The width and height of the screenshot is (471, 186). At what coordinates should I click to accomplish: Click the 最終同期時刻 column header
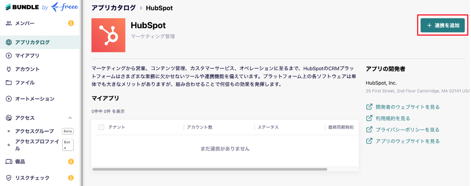click(341, 127)
